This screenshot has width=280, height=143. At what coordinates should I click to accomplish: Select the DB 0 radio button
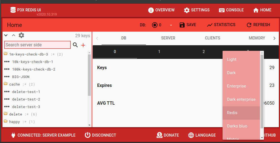pos(155,25)
